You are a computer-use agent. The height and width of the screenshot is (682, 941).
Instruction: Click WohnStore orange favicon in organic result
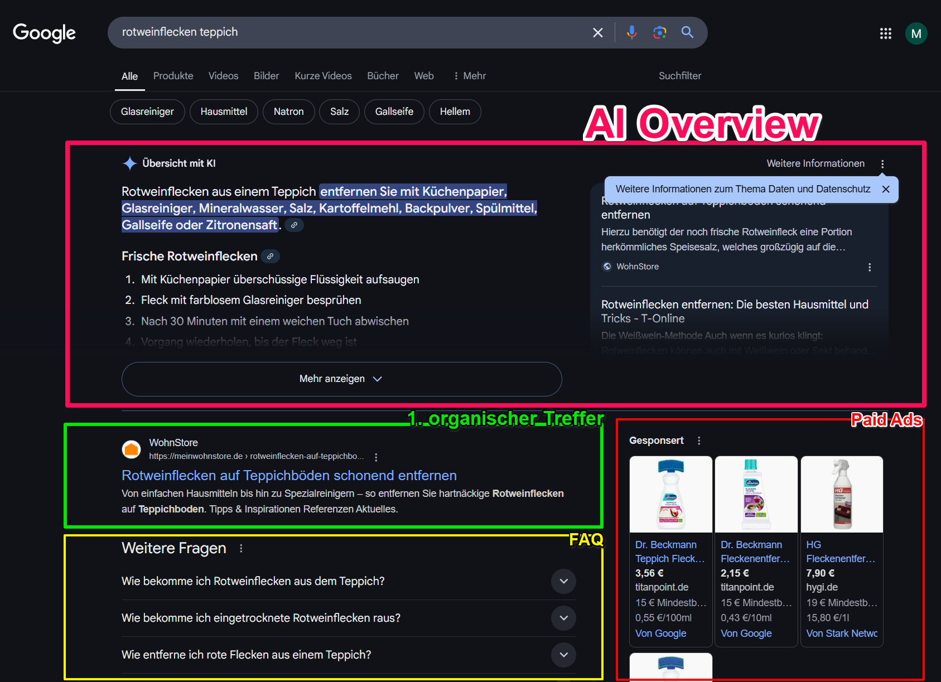pyautogui.click(x=132, y=449)
